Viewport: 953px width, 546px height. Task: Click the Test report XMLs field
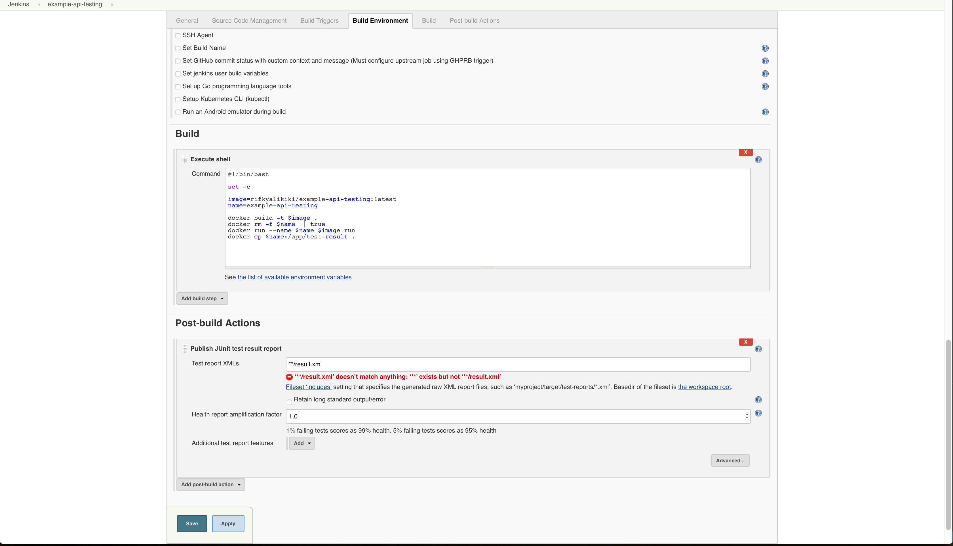point(518,364)
